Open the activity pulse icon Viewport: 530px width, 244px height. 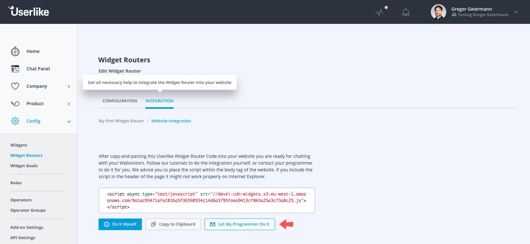[x=379, y=12]
